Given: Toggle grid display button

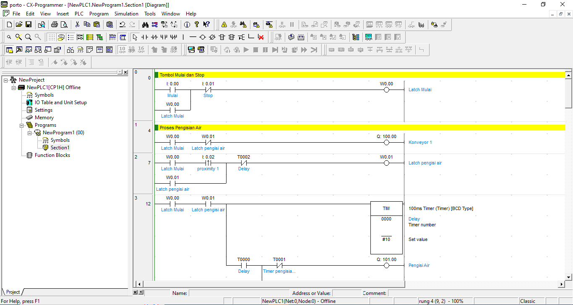Looking at the screenshot, I should click(x=51, y=37).
